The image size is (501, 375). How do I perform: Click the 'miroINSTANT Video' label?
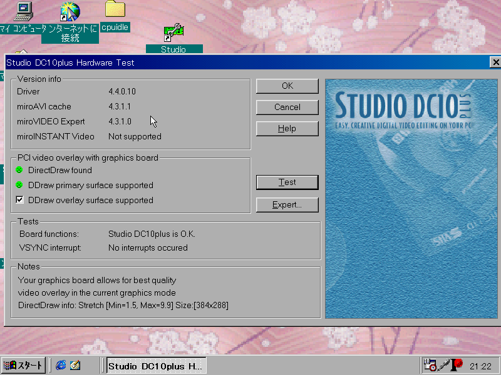click(56, 136)
